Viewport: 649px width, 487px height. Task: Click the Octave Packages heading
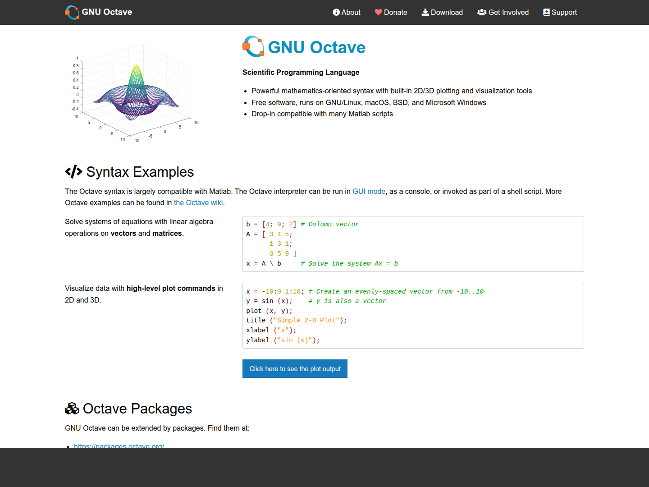coord(137,409)
